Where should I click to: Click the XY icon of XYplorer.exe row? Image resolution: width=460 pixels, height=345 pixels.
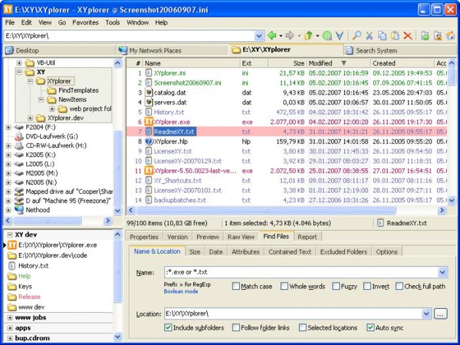pyautogui.click(x=149, y=122)
